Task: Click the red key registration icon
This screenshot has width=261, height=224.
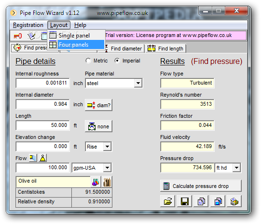Action: (x=18, y=36)
